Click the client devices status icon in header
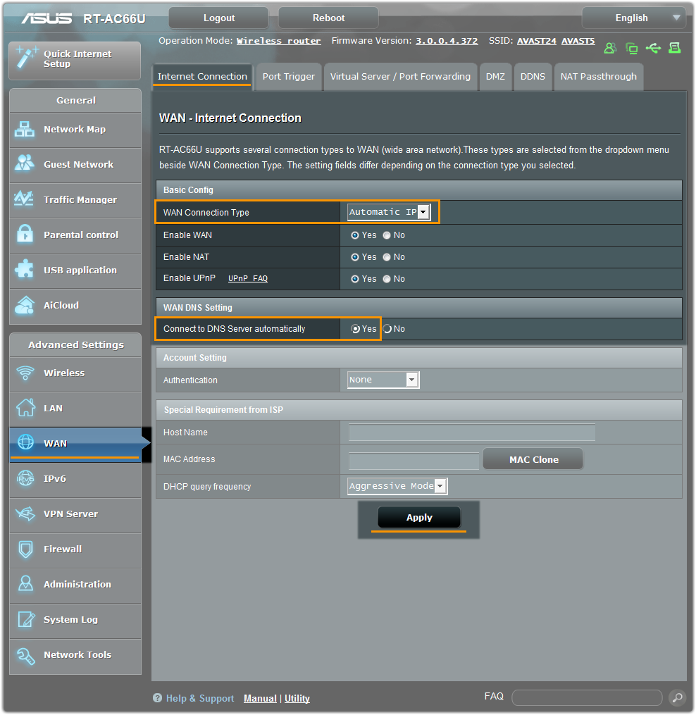This screenshot has height=715, width=696. 632,48
